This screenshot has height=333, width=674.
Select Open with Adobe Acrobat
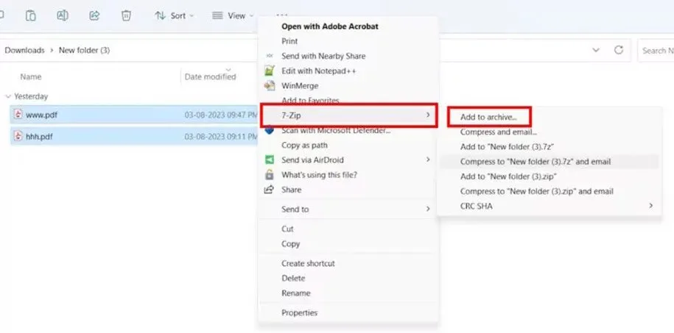click(330, 26)
